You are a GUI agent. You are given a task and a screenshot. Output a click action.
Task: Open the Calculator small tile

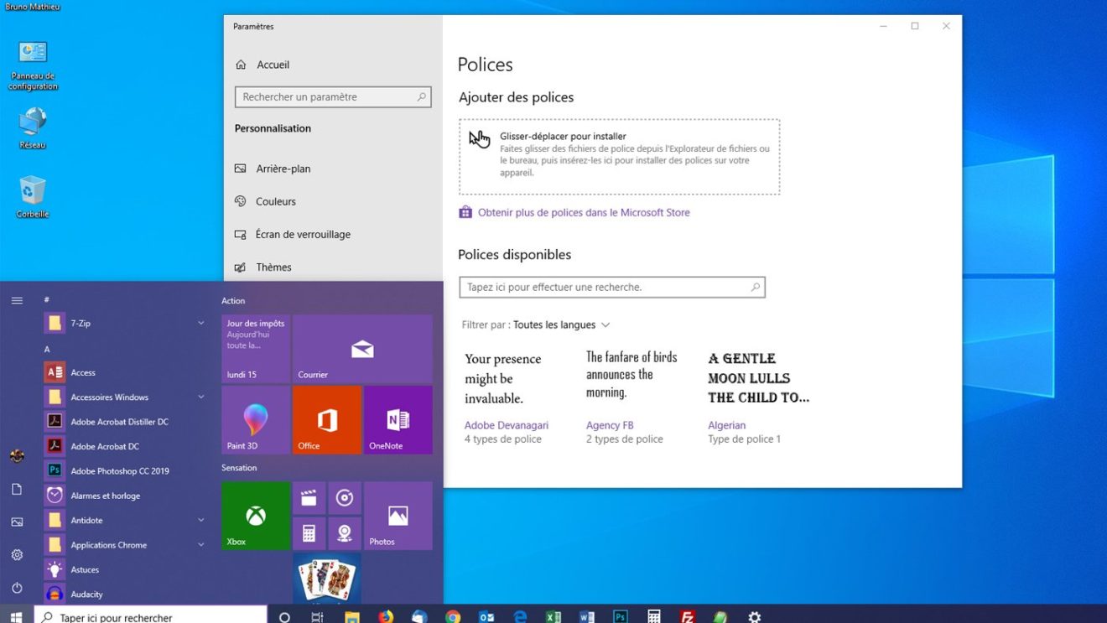point(309,533)
